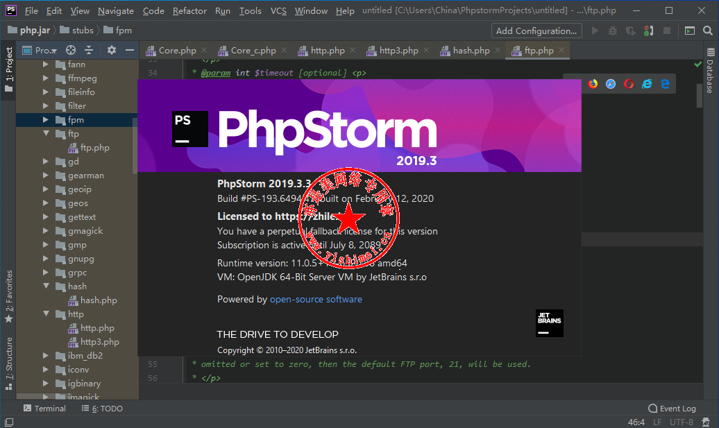Click line number 55 in the gutter
This screenshot has height=428, width=719.
click(x=152, y=364)
